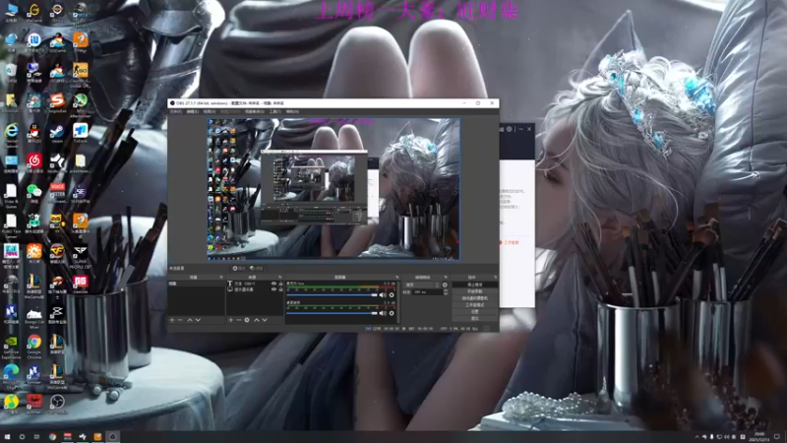This screenshot has height=443, width=787.
Task: Open the File menu in OBS
Action: pos(176,111)
